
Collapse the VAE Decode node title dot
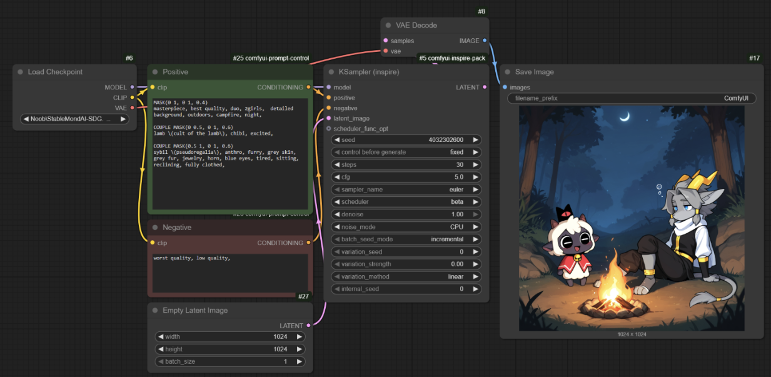pos(388,25)
